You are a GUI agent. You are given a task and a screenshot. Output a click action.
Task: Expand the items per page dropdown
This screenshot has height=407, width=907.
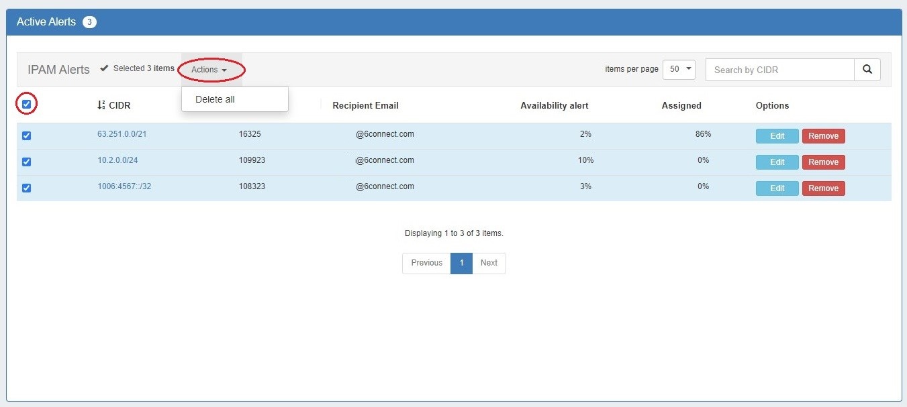(x=678, y=70)
